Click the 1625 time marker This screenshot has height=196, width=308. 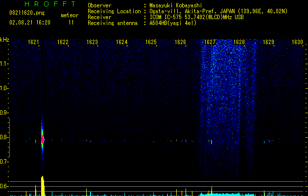pyautogui.click(x=151, y=42)
